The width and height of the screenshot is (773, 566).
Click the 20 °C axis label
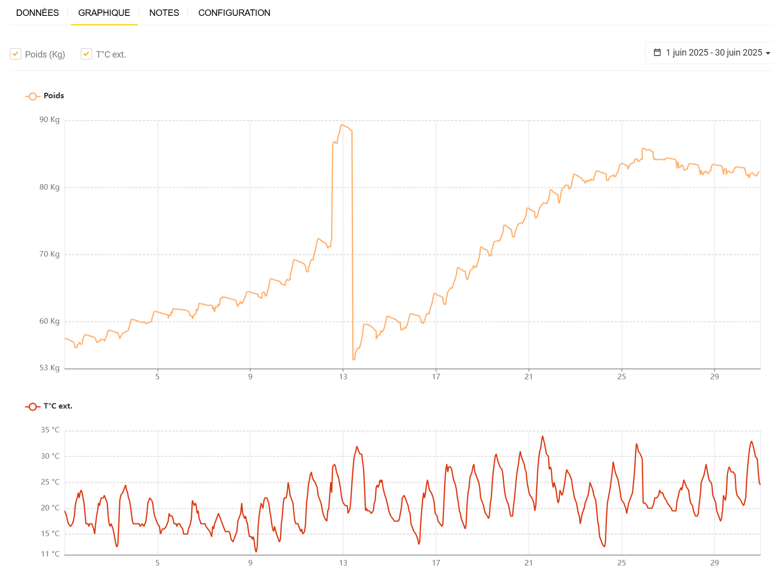[x=50, y=507]
